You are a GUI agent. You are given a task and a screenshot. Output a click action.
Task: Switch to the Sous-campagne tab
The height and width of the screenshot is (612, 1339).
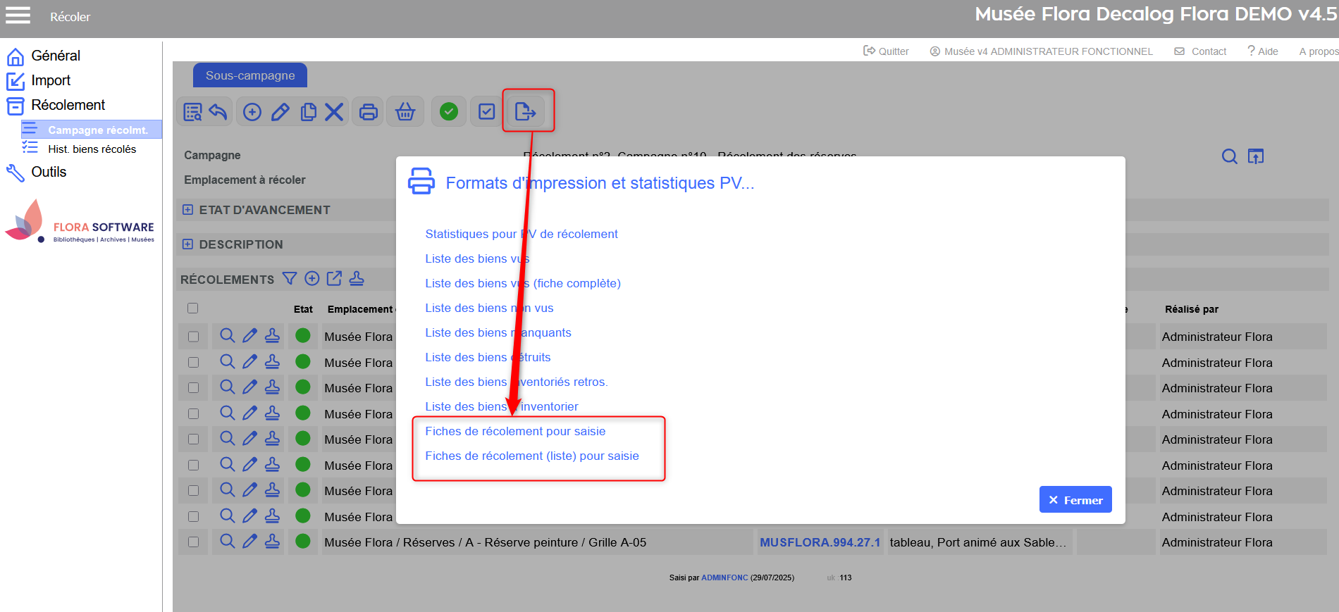point(250,75)
